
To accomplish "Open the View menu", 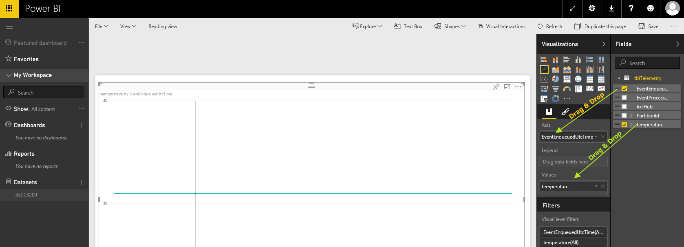I will click(128, 26).
